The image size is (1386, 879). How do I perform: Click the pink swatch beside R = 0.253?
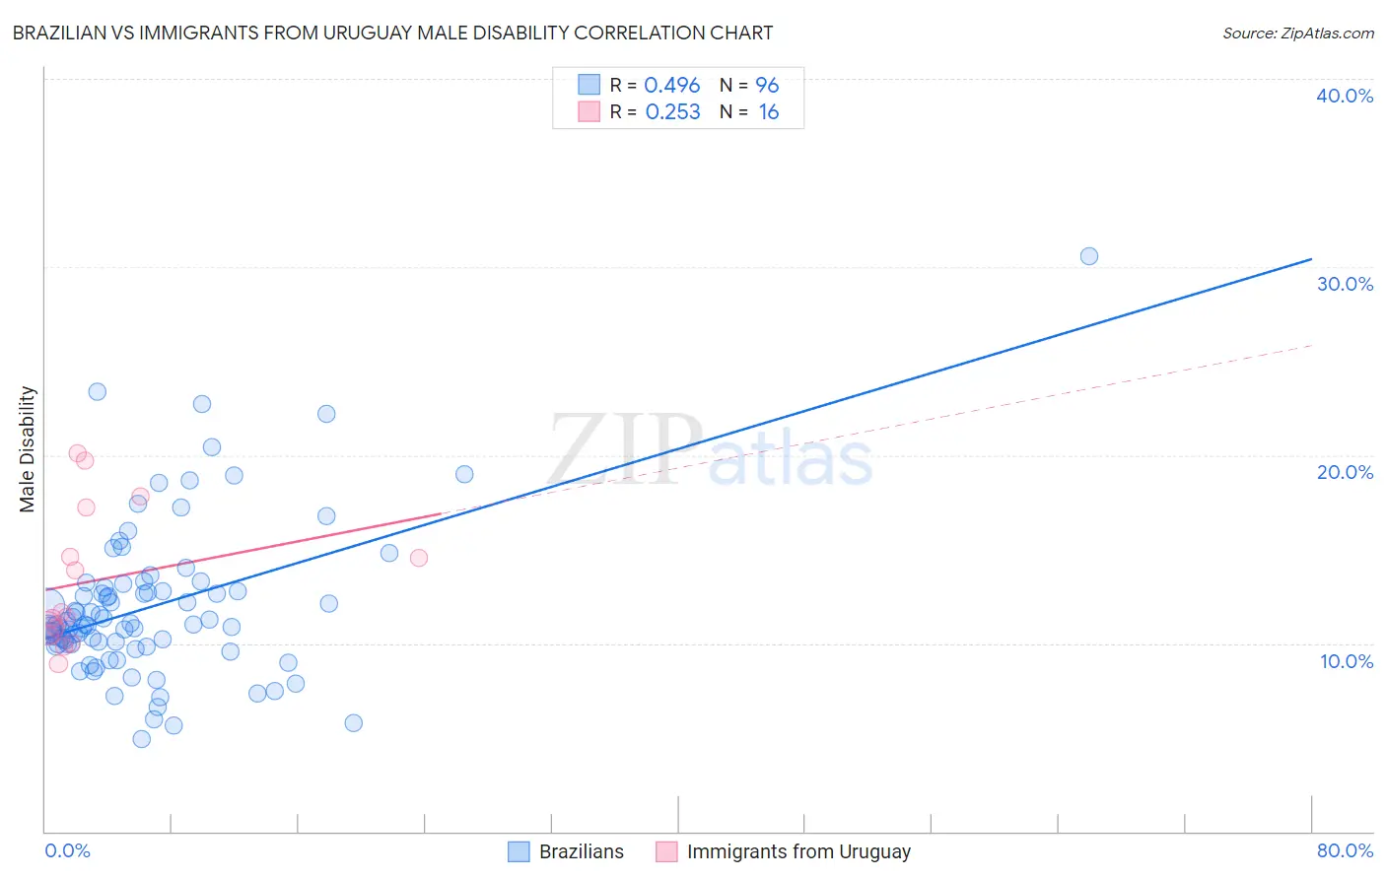(589, 111)
